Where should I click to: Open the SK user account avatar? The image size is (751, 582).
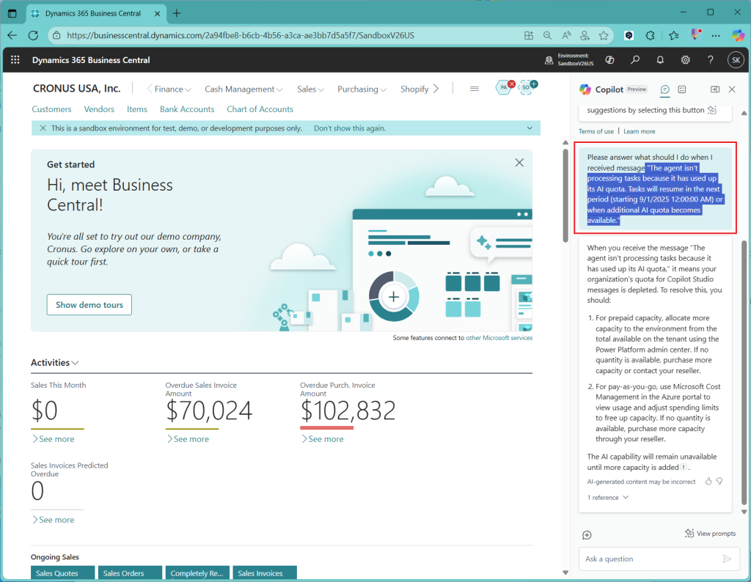[736, 60]
